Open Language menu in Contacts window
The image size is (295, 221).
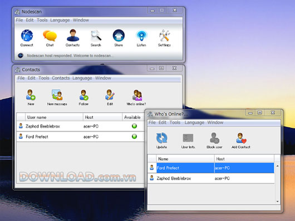tap(82, 78)
